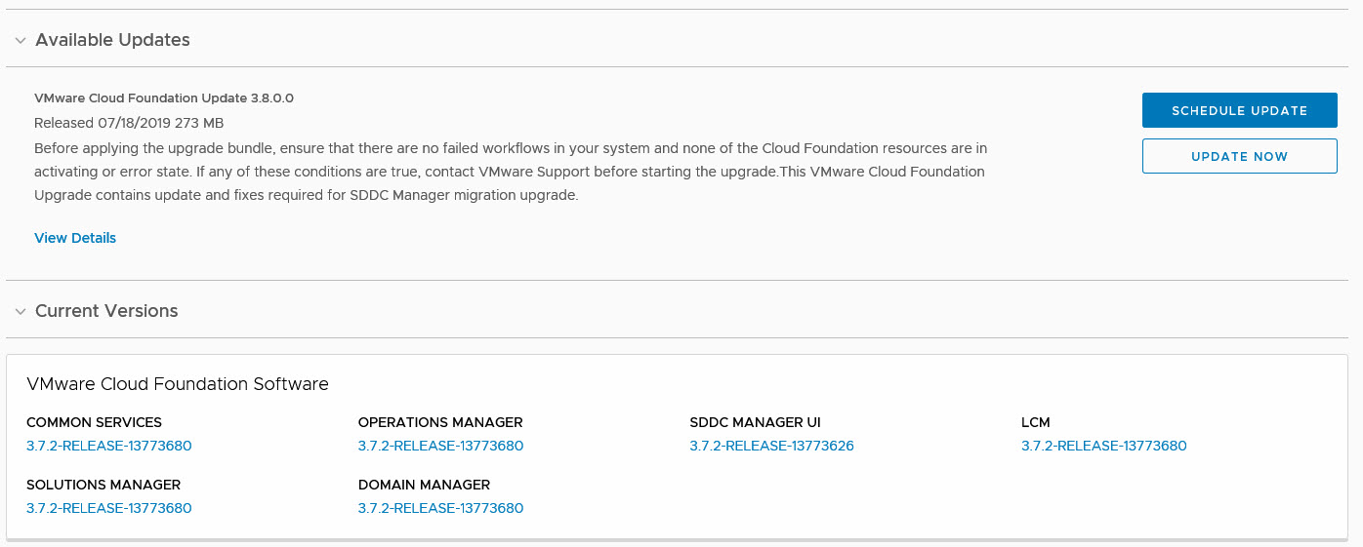Collapse the Current Versions section chevron
This screenshot has width=1363, height=547.
[21, 312]
